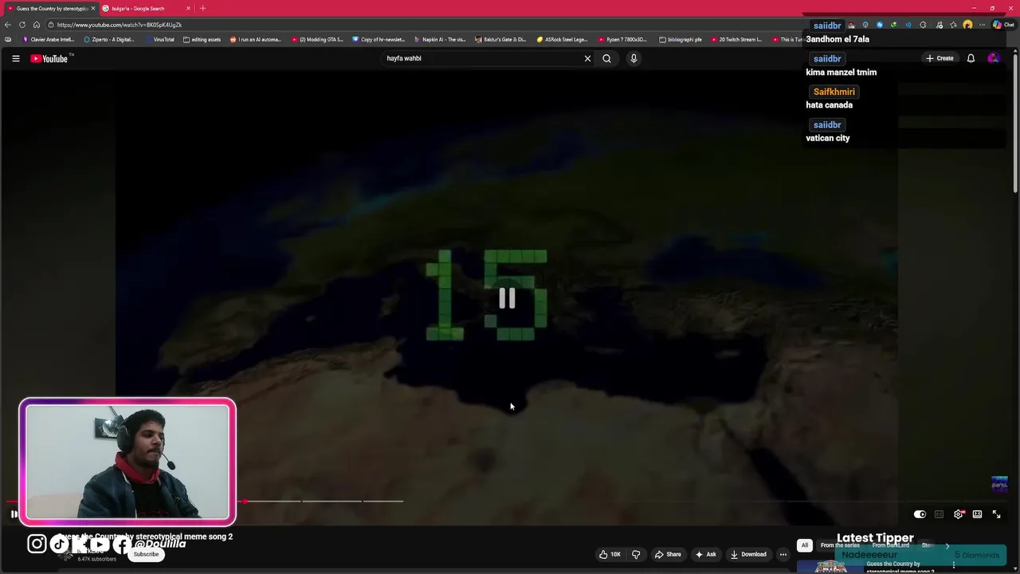Open the YouTube guide hamburger menu

coord(15,58)
